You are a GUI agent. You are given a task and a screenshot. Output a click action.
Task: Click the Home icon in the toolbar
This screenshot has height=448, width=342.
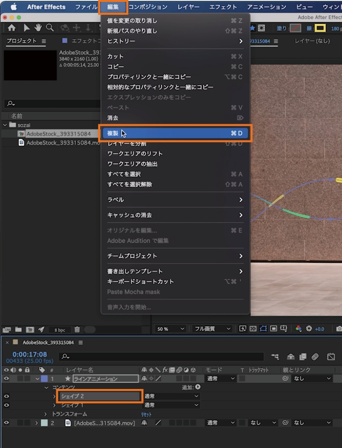point(12,28)
